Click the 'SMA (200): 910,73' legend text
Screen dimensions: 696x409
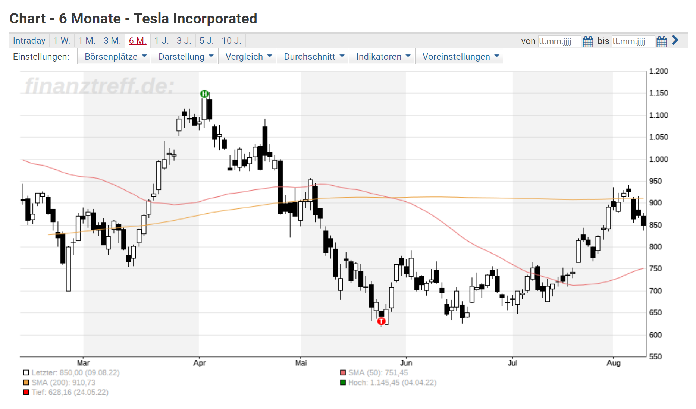click(63, 383)
